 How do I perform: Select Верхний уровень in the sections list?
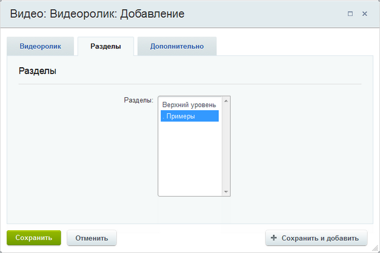click(189, 105)
